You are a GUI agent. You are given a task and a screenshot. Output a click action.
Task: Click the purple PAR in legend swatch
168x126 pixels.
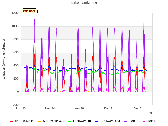pos(126,121)
